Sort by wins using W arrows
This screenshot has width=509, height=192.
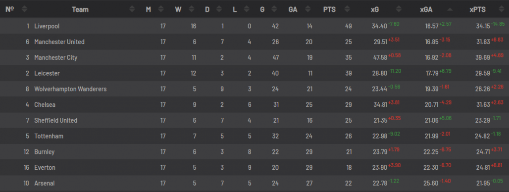(x=191, y=9)
